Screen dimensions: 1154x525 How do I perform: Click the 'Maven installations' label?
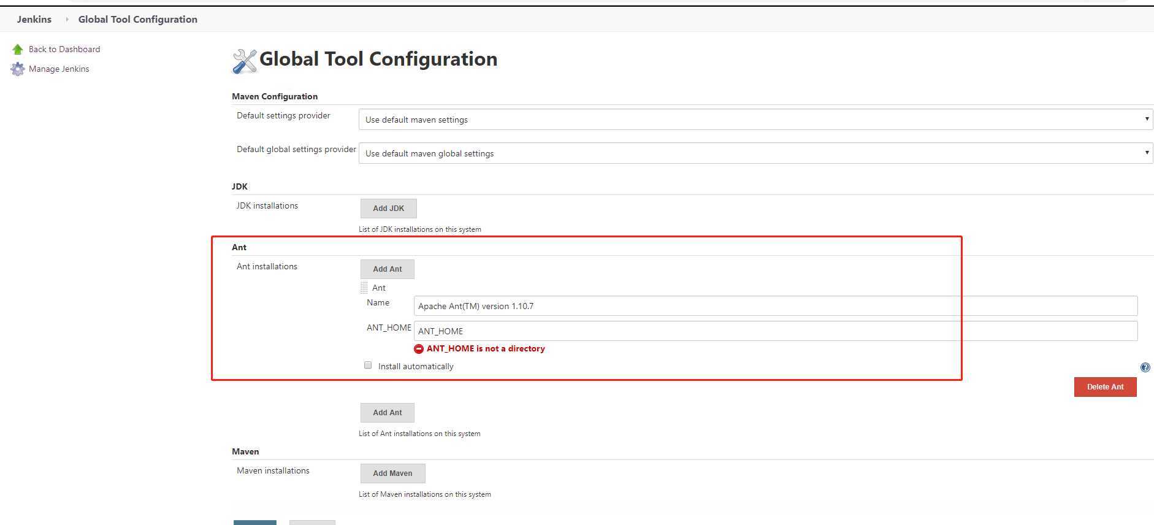pyautogui.click(x=273, y=470)
